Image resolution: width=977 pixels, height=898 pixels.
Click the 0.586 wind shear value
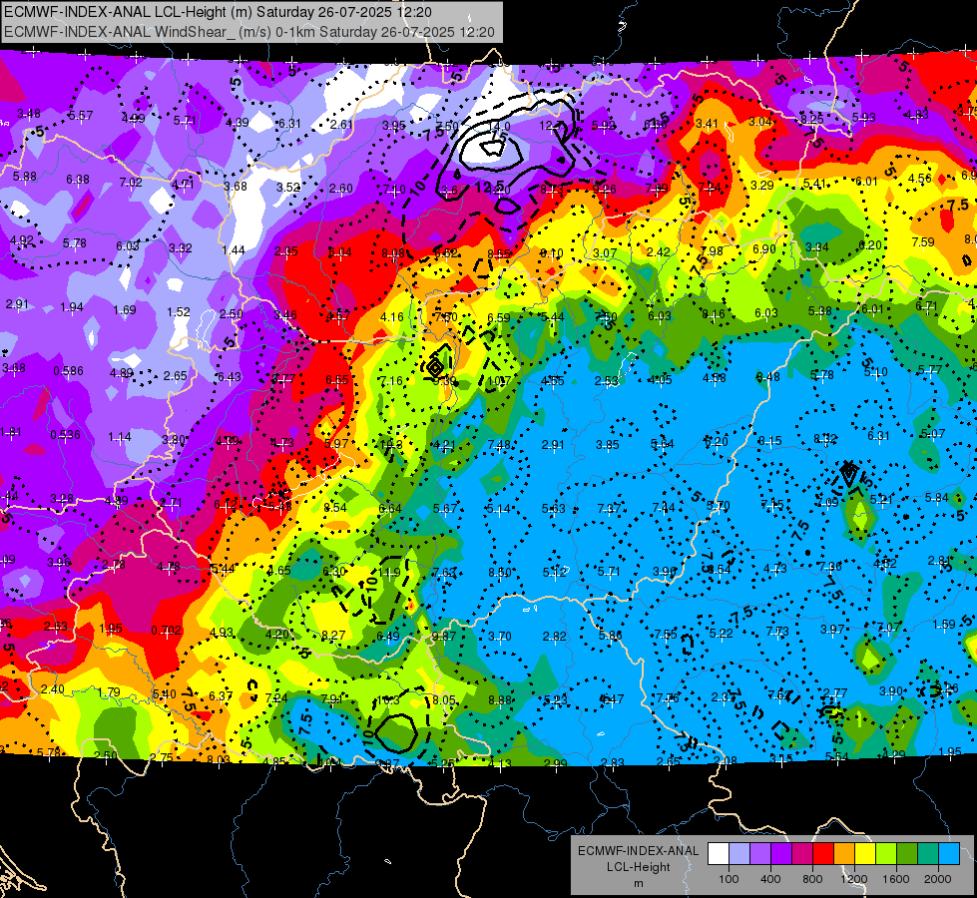coord(68,371)
